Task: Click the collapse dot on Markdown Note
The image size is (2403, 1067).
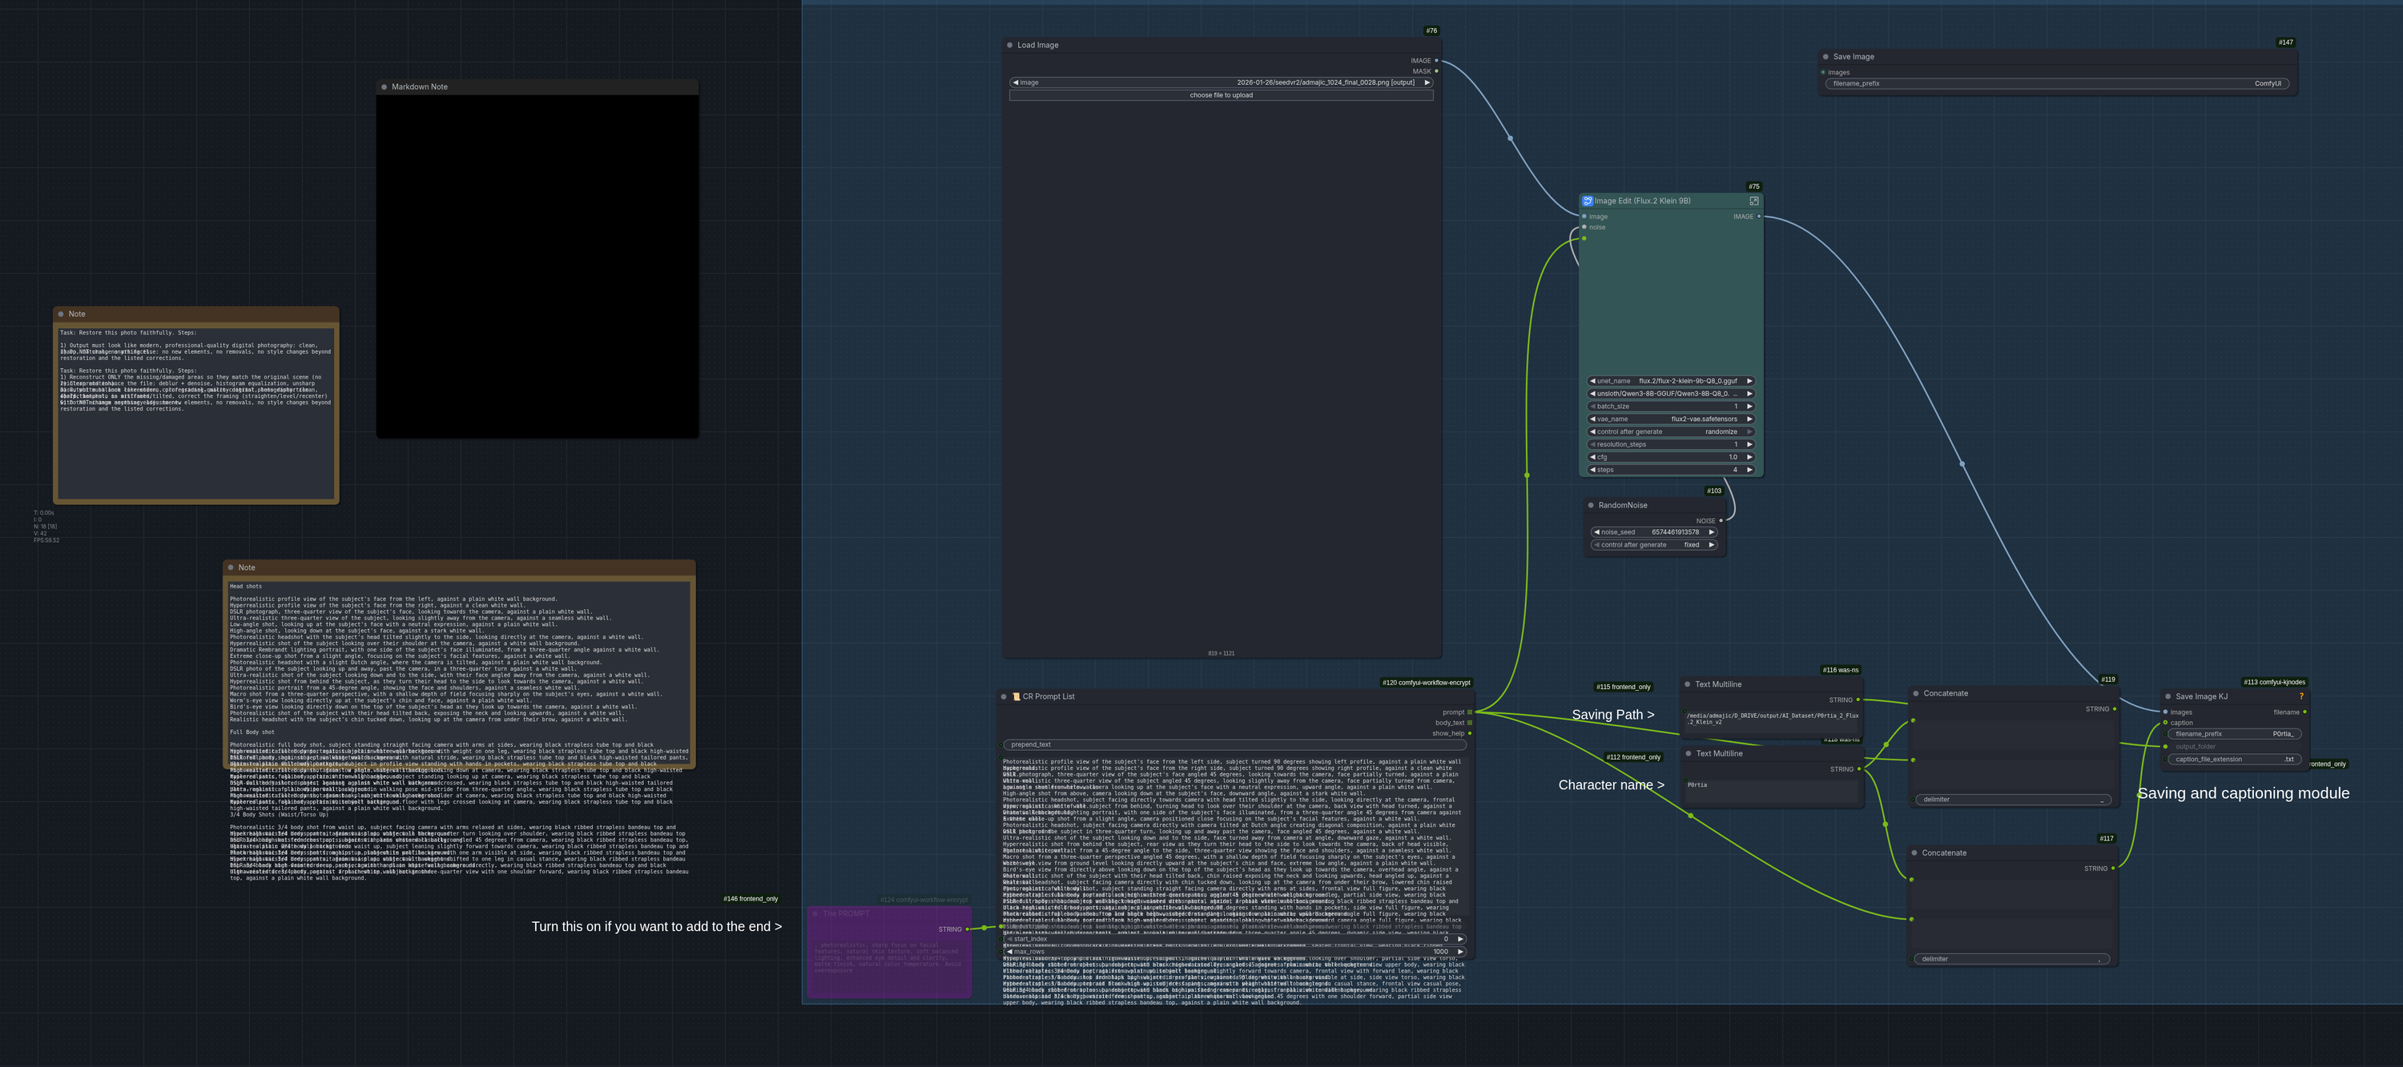Action: [384, 86]
